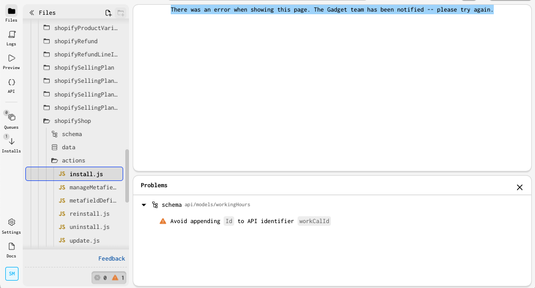Open the Installs panel icon
Image resolution: width=535 pixels, height=288 pixels.
click(12, 141)
